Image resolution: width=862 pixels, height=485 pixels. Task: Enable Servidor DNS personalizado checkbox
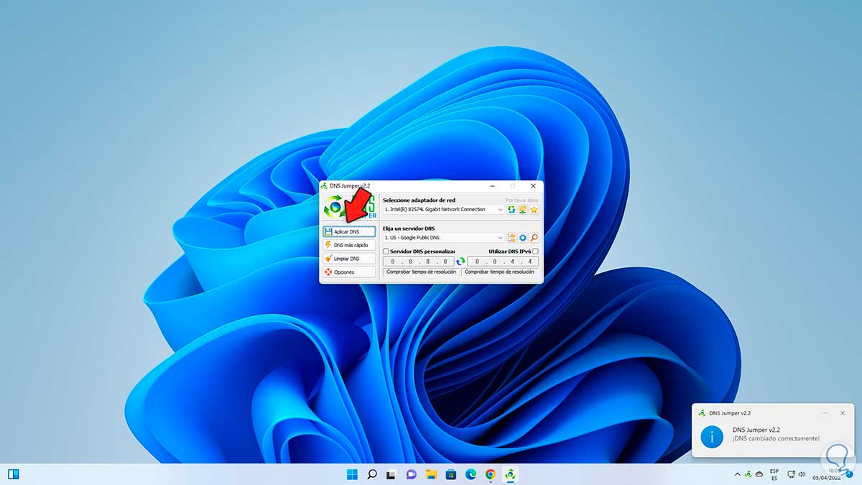coord(386,251)
